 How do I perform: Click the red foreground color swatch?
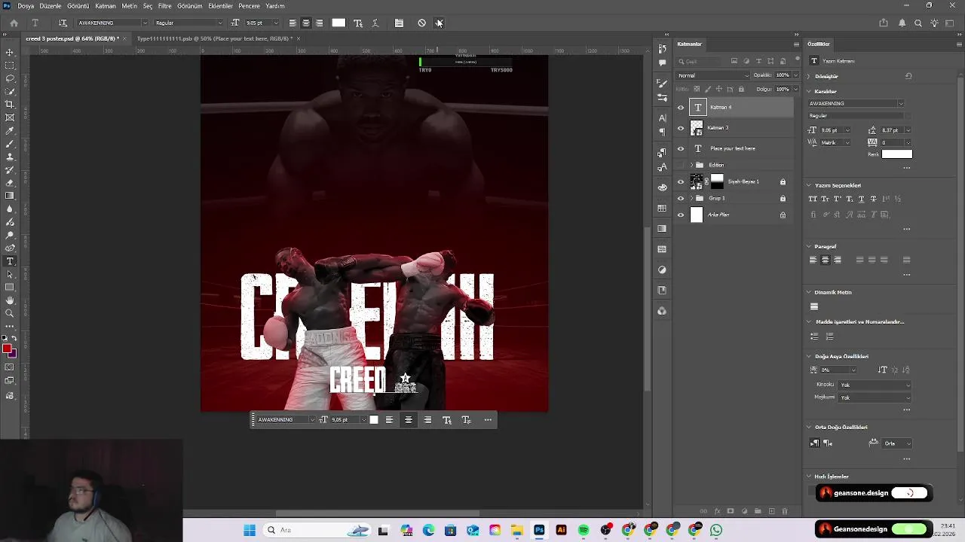pos(7,349)
